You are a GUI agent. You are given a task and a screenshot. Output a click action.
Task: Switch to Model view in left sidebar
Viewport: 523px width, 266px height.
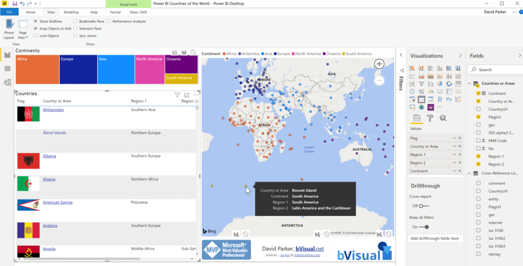[7, 83]
